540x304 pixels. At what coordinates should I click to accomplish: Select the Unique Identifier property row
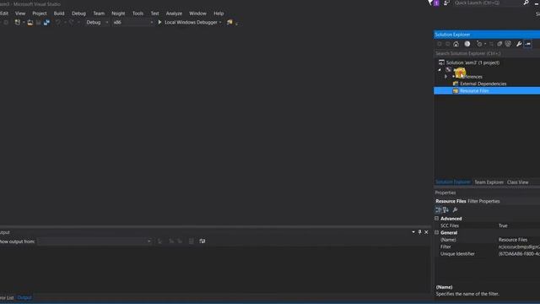point(487,254)
